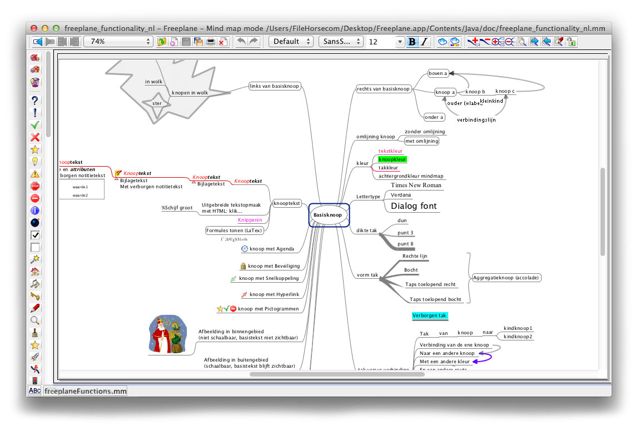Unfold all child nodes icon
635x426 pixels.
tap(498, 42)
